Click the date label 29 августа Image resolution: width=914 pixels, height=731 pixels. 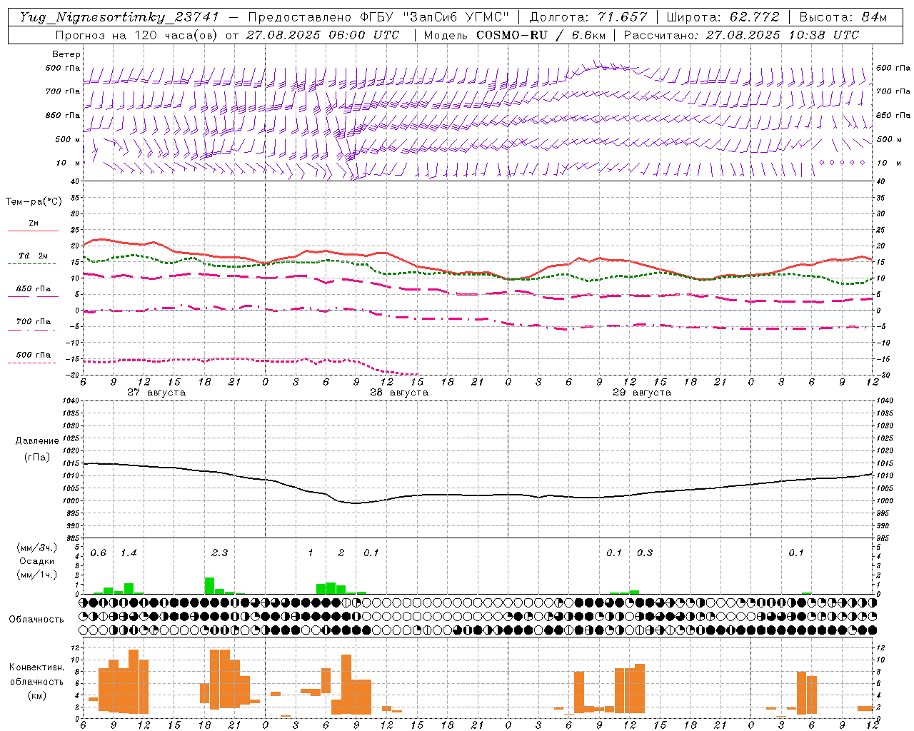point(642,393)
